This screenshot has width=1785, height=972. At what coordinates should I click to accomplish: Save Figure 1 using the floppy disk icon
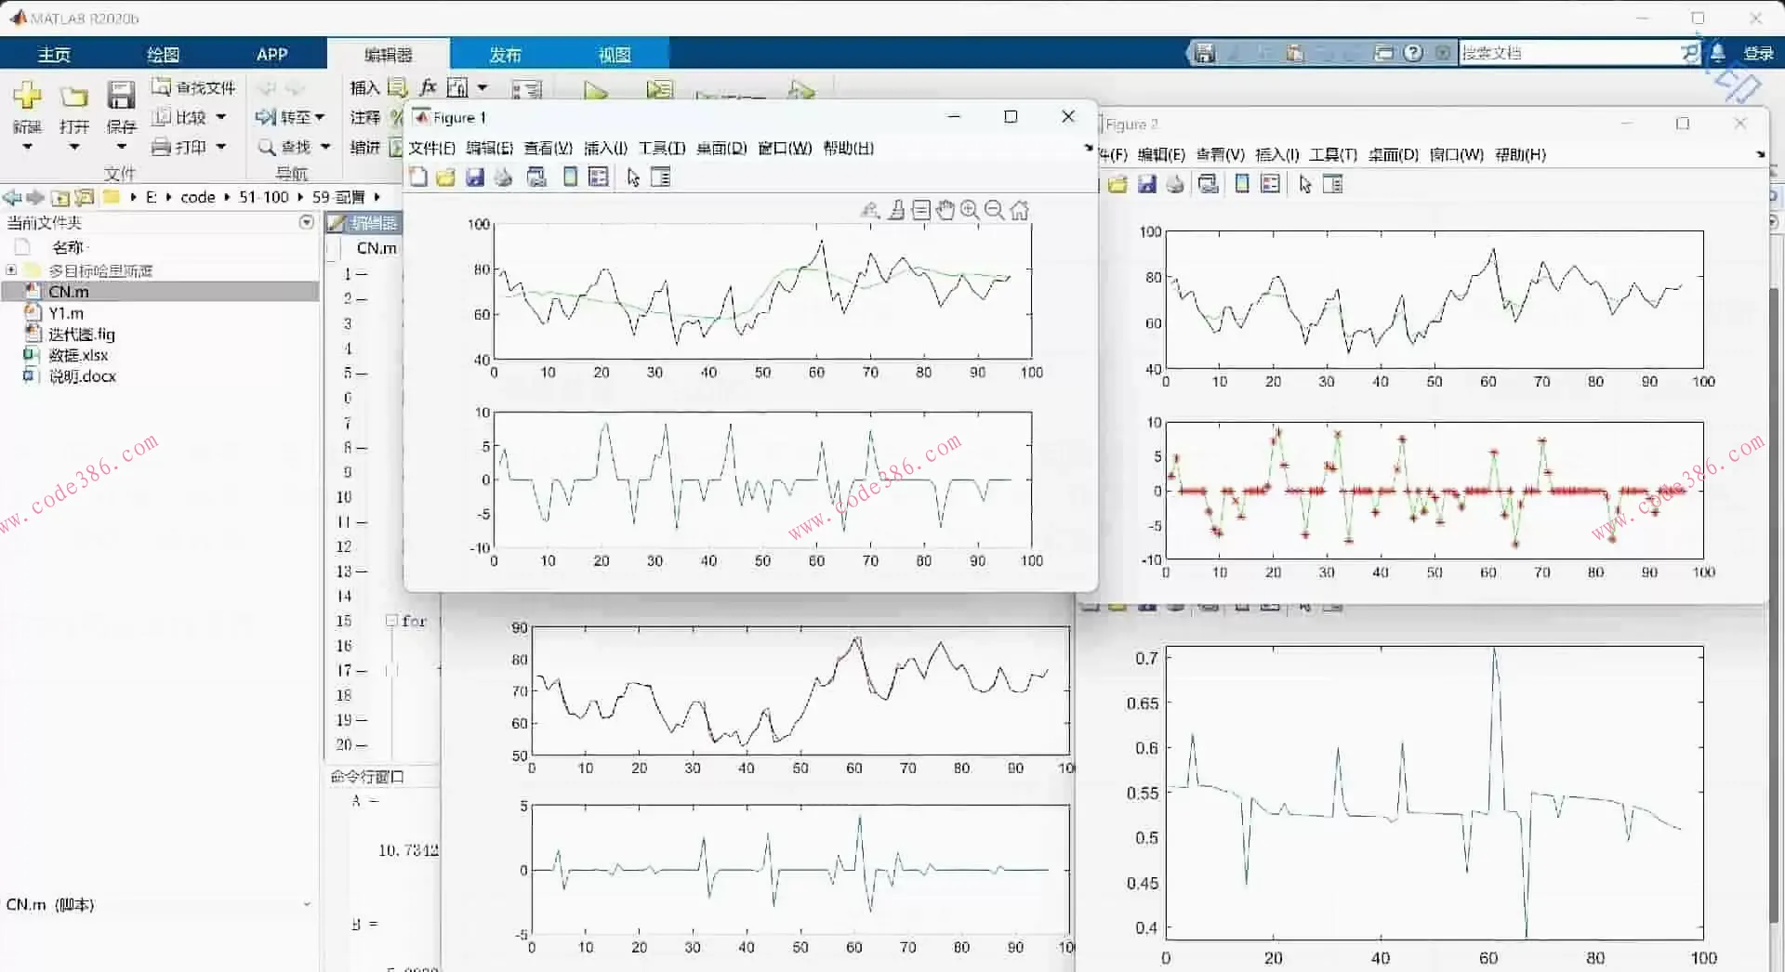(x=475, y=177)
